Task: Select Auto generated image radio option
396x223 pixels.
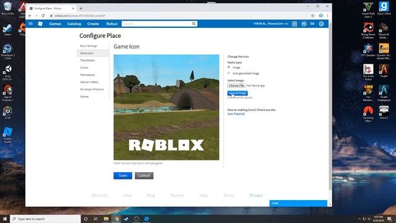Action: 229,73
